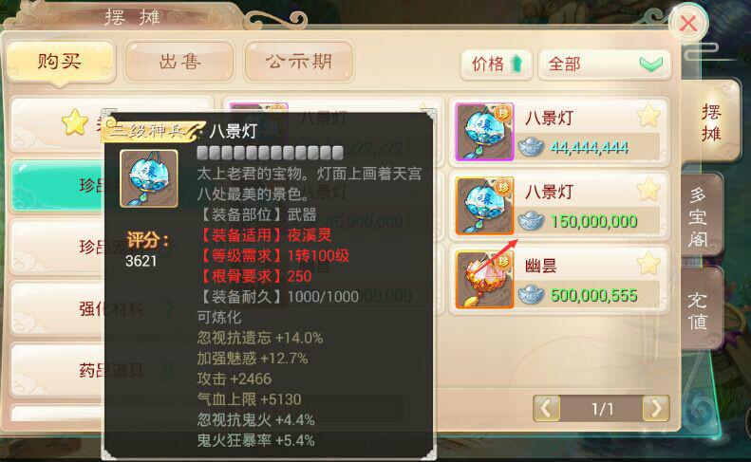Click the 八景灯 lantern icon priced 150,000,000
Viewport: 751px width, 462px height.
coord(485,206)
